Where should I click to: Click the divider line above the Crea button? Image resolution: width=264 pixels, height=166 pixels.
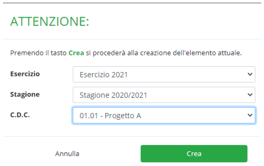coord(132,136)
